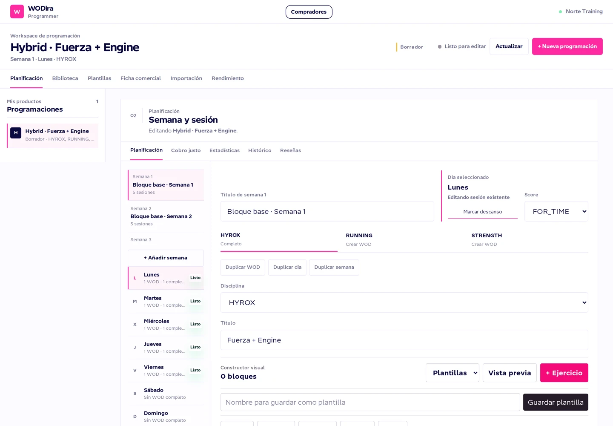This screenshot has width=613, height=426.
Task: Select Martes in the day list
Action: [166, 301]
